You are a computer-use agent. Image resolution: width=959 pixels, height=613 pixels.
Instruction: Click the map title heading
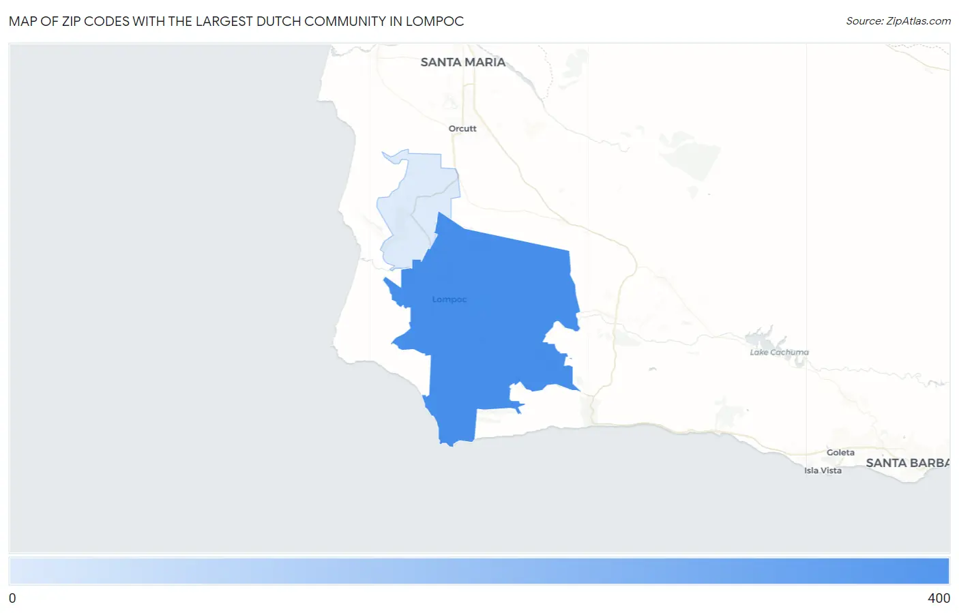(x=236, y=21)
